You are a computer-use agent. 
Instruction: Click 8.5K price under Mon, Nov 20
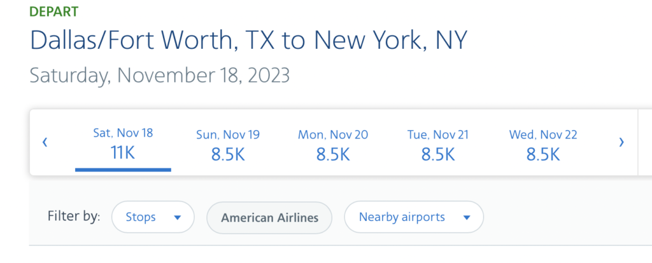tap(333, 155)
